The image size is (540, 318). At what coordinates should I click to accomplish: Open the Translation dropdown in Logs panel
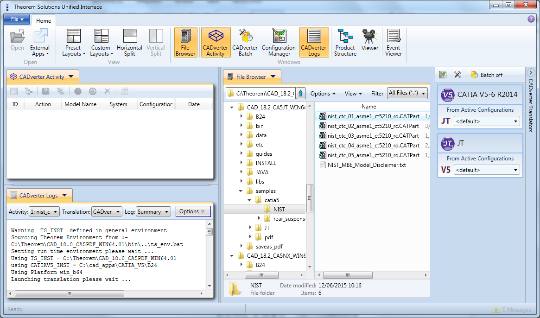pos(107,211)
